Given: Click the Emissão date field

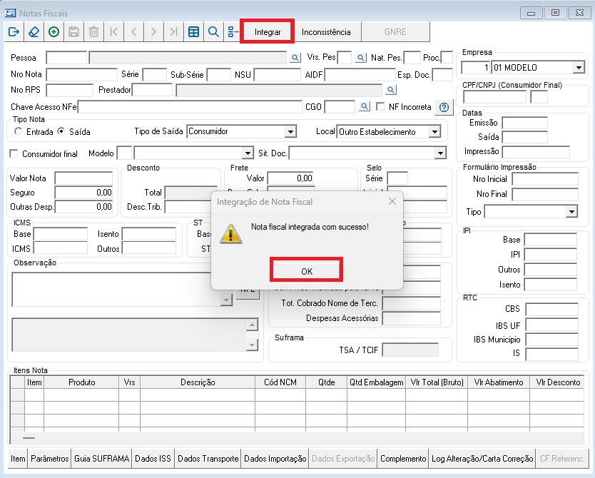Looking at the screenshot, I should click(525, 123).
